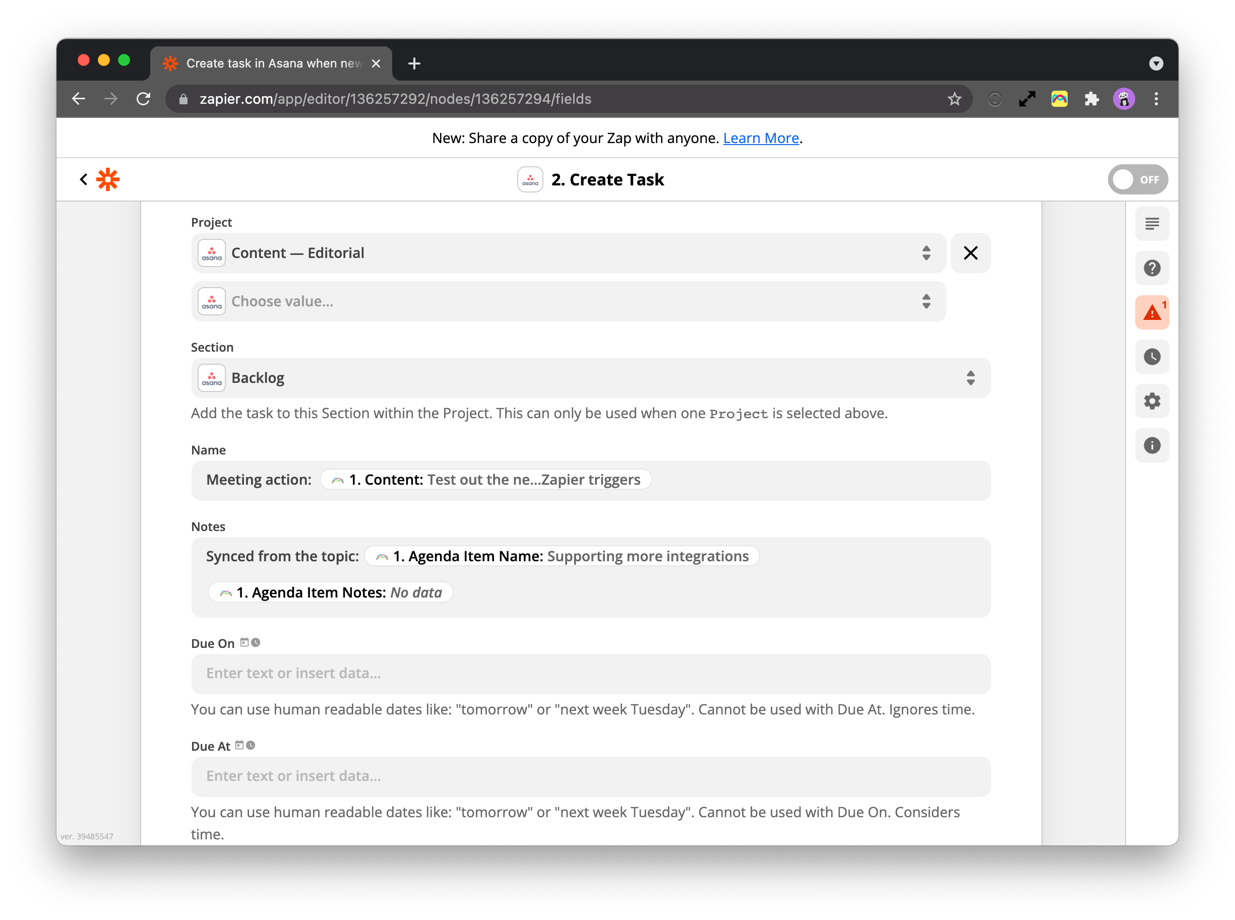1235x920 pixels.
Task: Click the Agenda Item Notes pill in Notes
Action: pyautogui.click(x=330, y=592)
